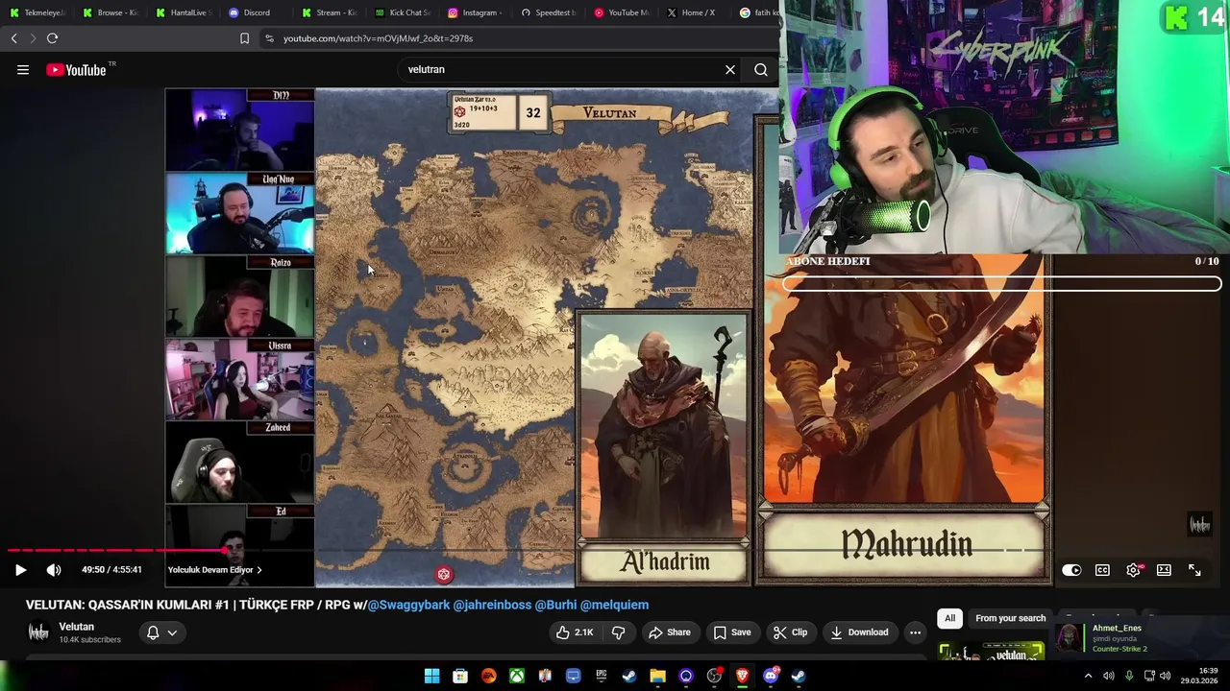Open more actions three-dot menu

click(915, 632)
